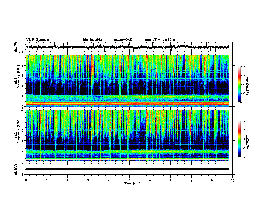Image resolution: width=262 pixels, height=202 pixels.
Task: Click the time axis tick label "3"
Action: [x=88, y=180]
